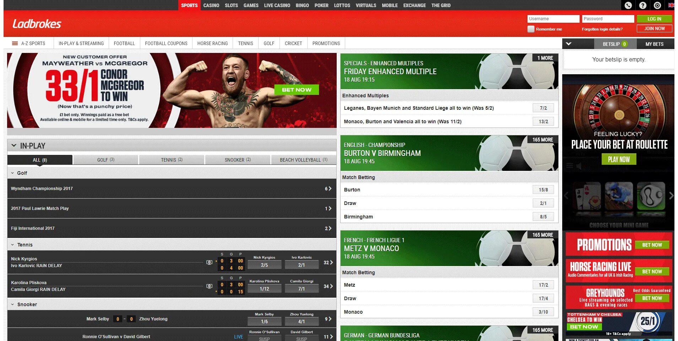Click the phone contact icon
The height and width of the screenshot is (341, 678).
tap(628, 5)
